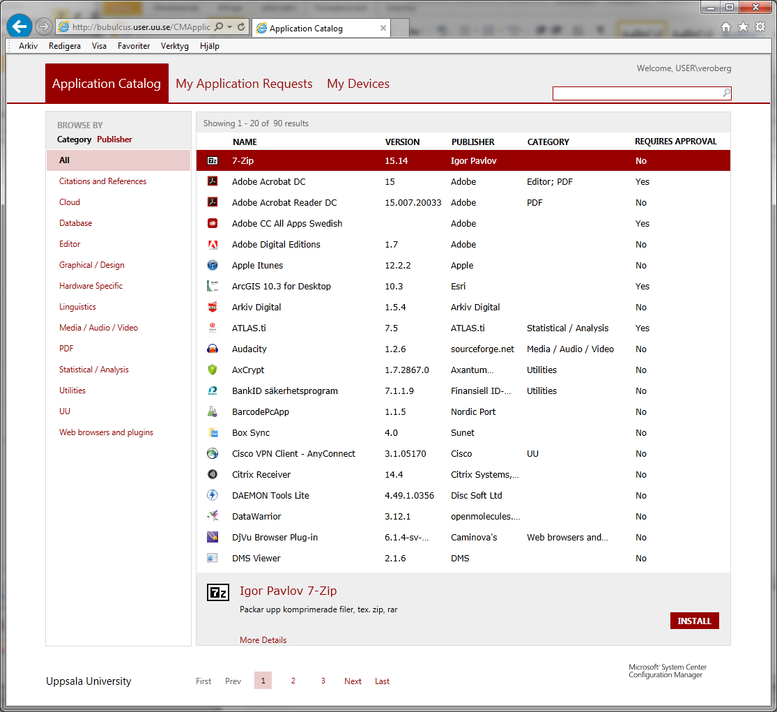
Task: Click the large 7z icon in details pane
Action: 218,593
